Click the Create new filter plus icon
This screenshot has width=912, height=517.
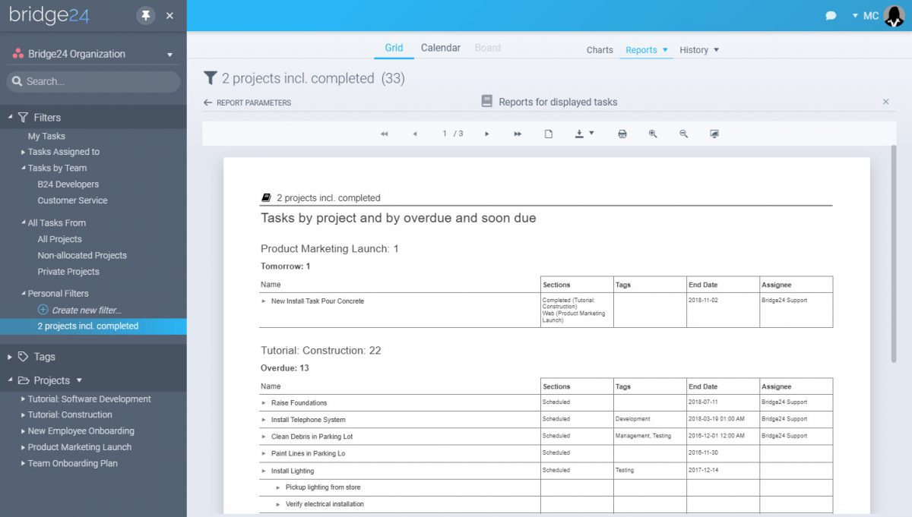(x=43, y=310)
